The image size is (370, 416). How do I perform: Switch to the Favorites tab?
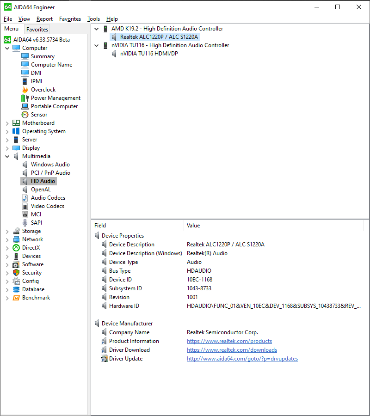click(37, 29)
